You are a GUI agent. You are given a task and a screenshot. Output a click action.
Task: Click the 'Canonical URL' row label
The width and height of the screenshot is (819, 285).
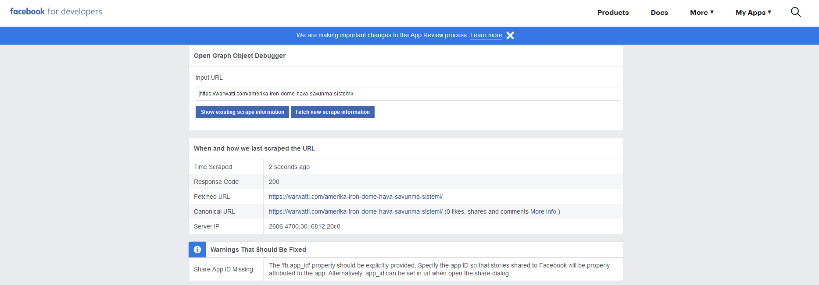[x=215, y=211]
